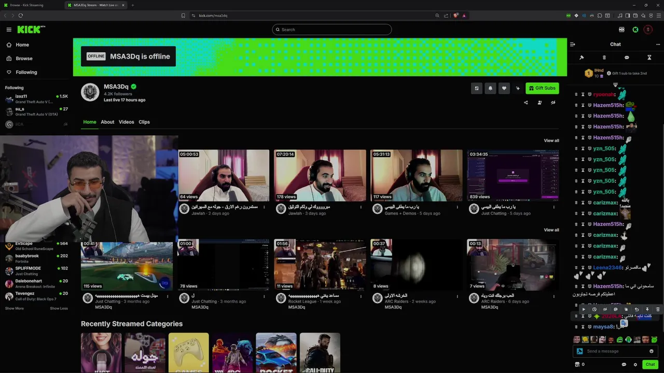The width and height of the screenshot is (664, 373).
Task: Ban user Leena2346 with shield icon
Action: coord(590,267)
